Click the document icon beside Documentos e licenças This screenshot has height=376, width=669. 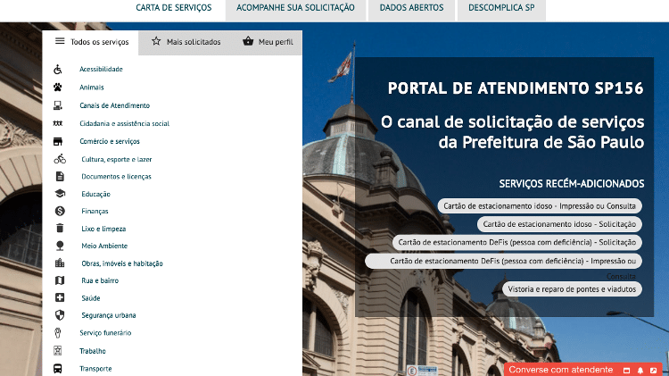click(x=60, y=177)
